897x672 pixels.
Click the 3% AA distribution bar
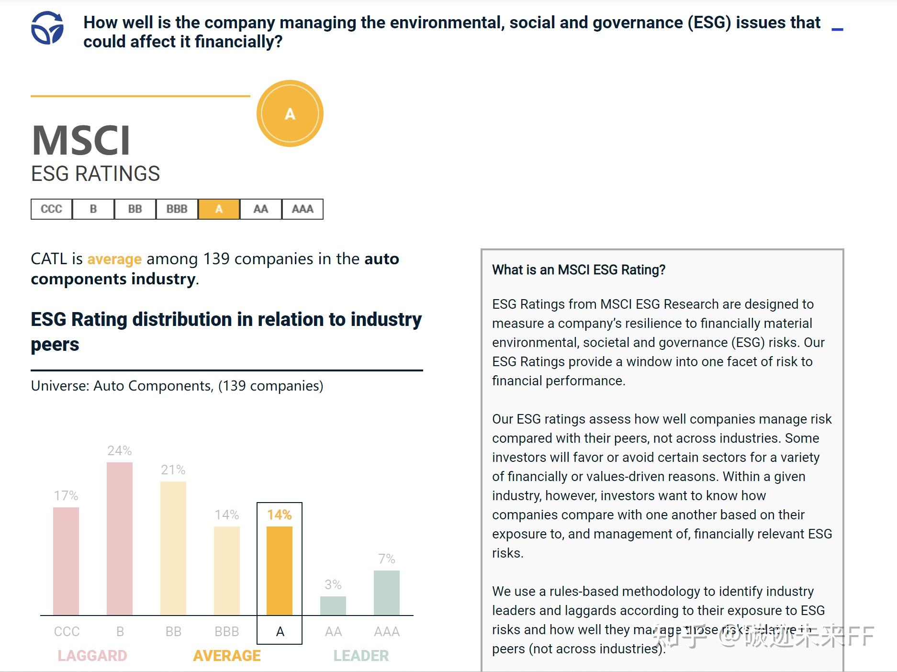pos(333,605)
